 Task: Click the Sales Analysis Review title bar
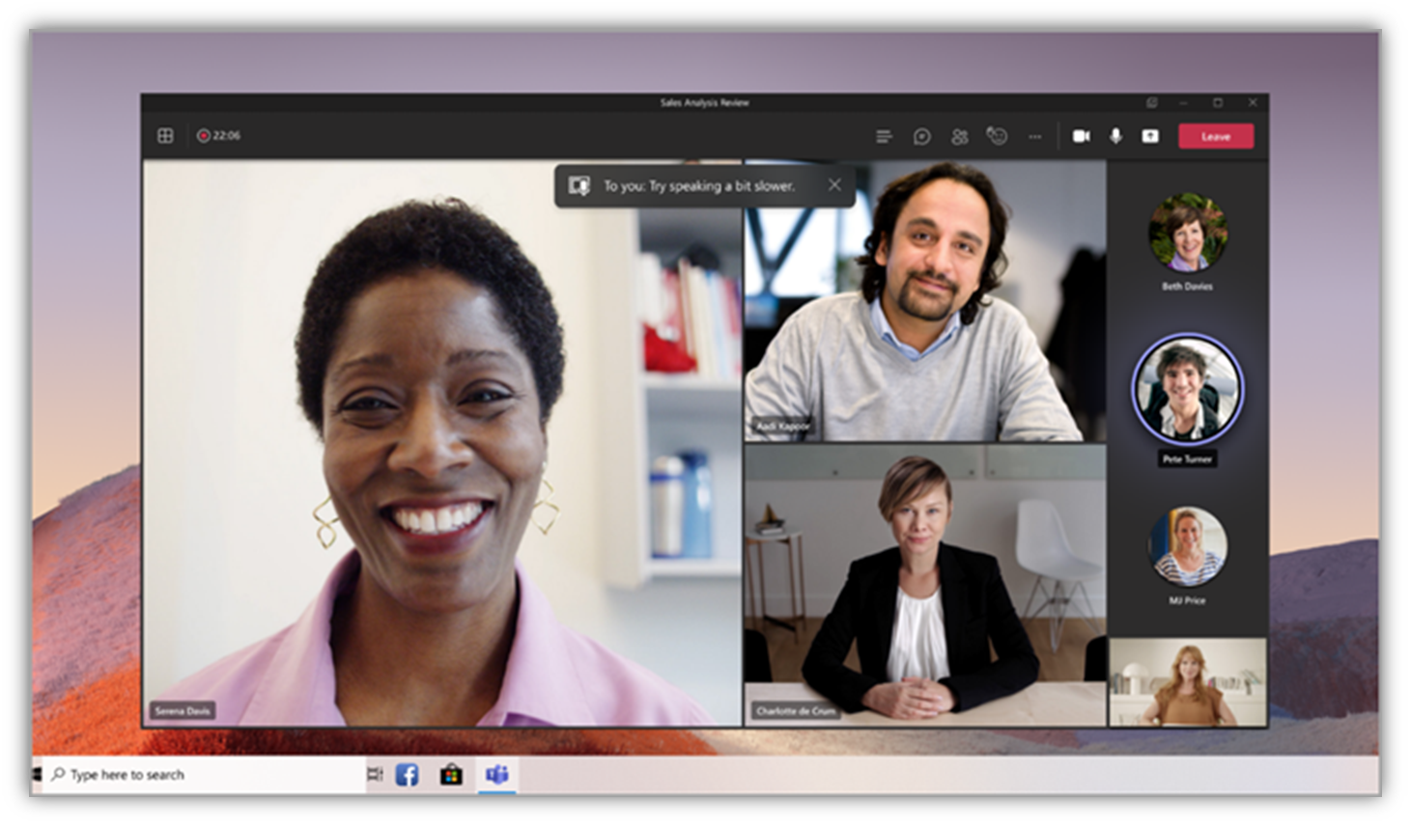tap(704, 102)
